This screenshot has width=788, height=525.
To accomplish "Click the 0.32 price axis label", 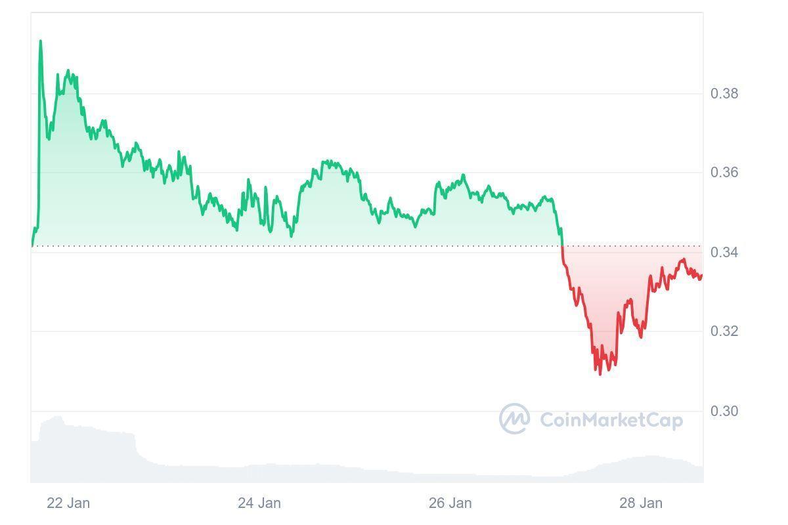I will 724,331.
